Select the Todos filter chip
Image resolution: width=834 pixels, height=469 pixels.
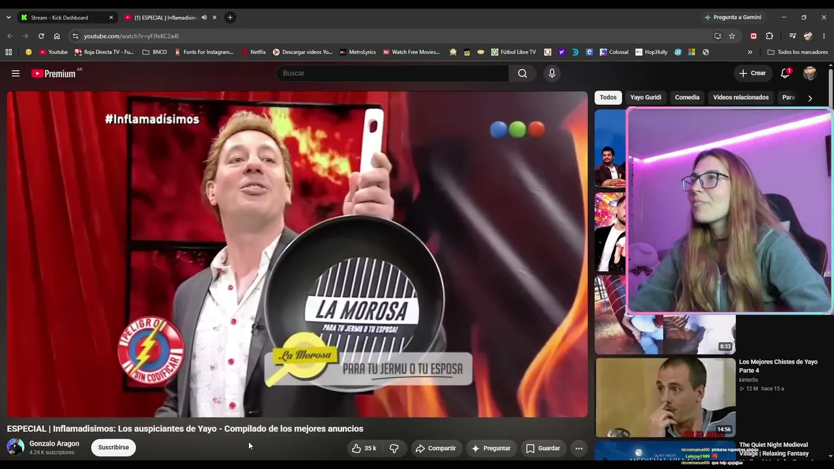(608, 98)
